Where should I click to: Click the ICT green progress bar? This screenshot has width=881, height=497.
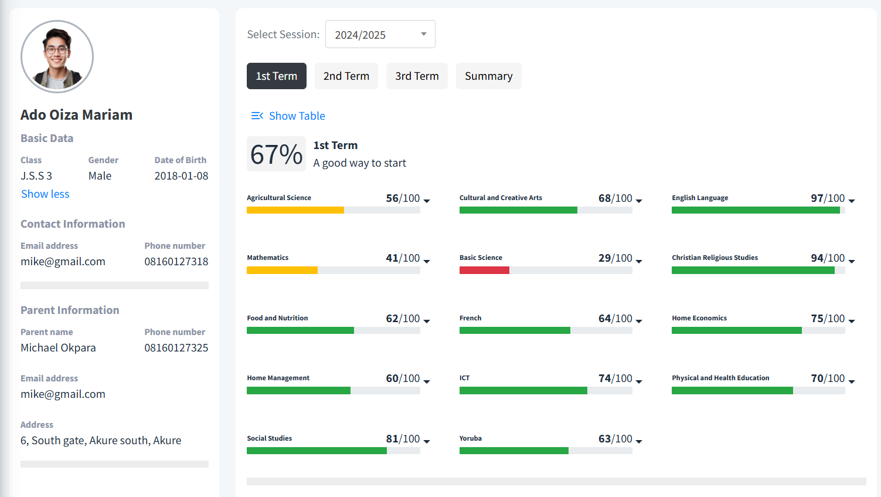523,391
